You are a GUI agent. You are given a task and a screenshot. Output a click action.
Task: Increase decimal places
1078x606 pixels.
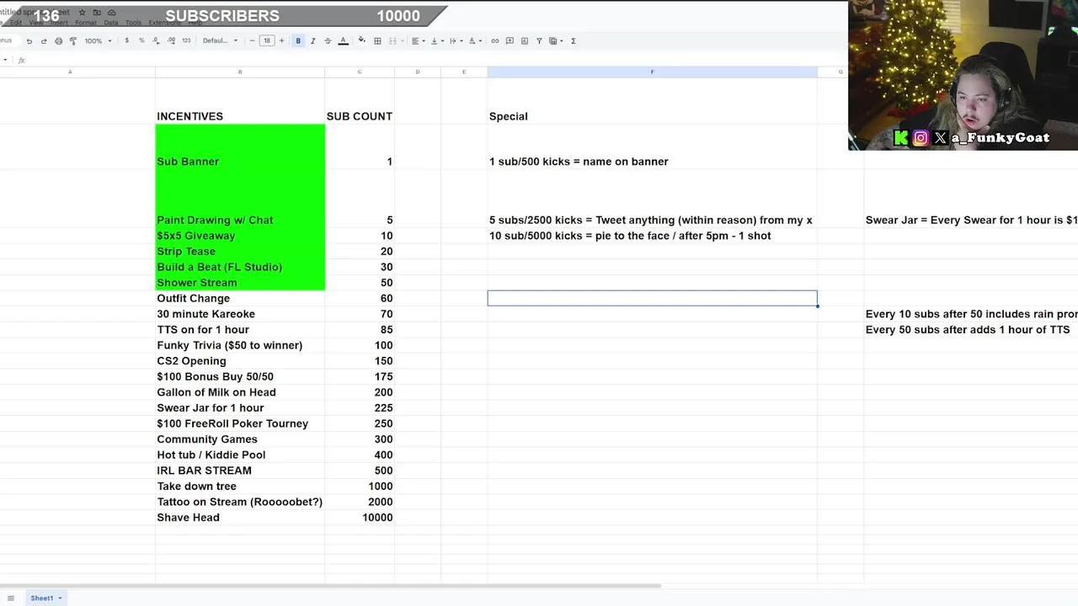(x=172, y=40)
